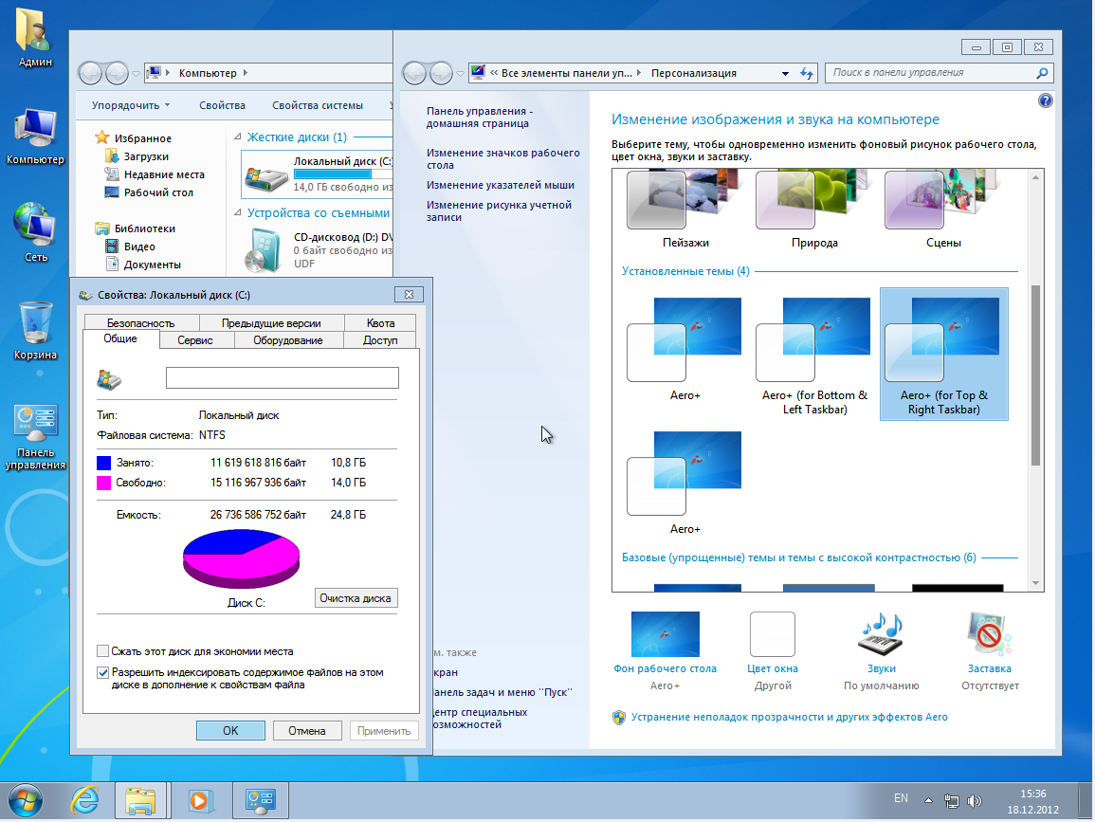Image resolution: width=1095 pixels, height=822 pixels.
Task: Switch to Control Panel taskbar button
Action: pyautogui.click(x=261, y=800)
